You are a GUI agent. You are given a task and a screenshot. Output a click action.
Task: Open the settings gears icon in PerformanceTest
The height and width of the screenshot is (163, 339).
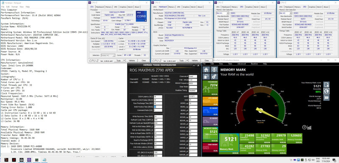[214, 77]
